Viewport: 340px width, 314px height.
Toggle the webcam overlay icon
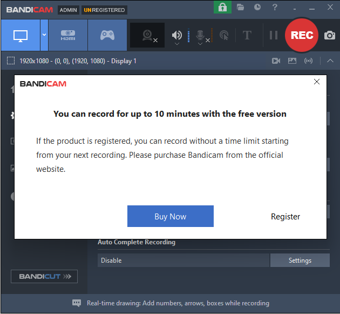[147, 35]
